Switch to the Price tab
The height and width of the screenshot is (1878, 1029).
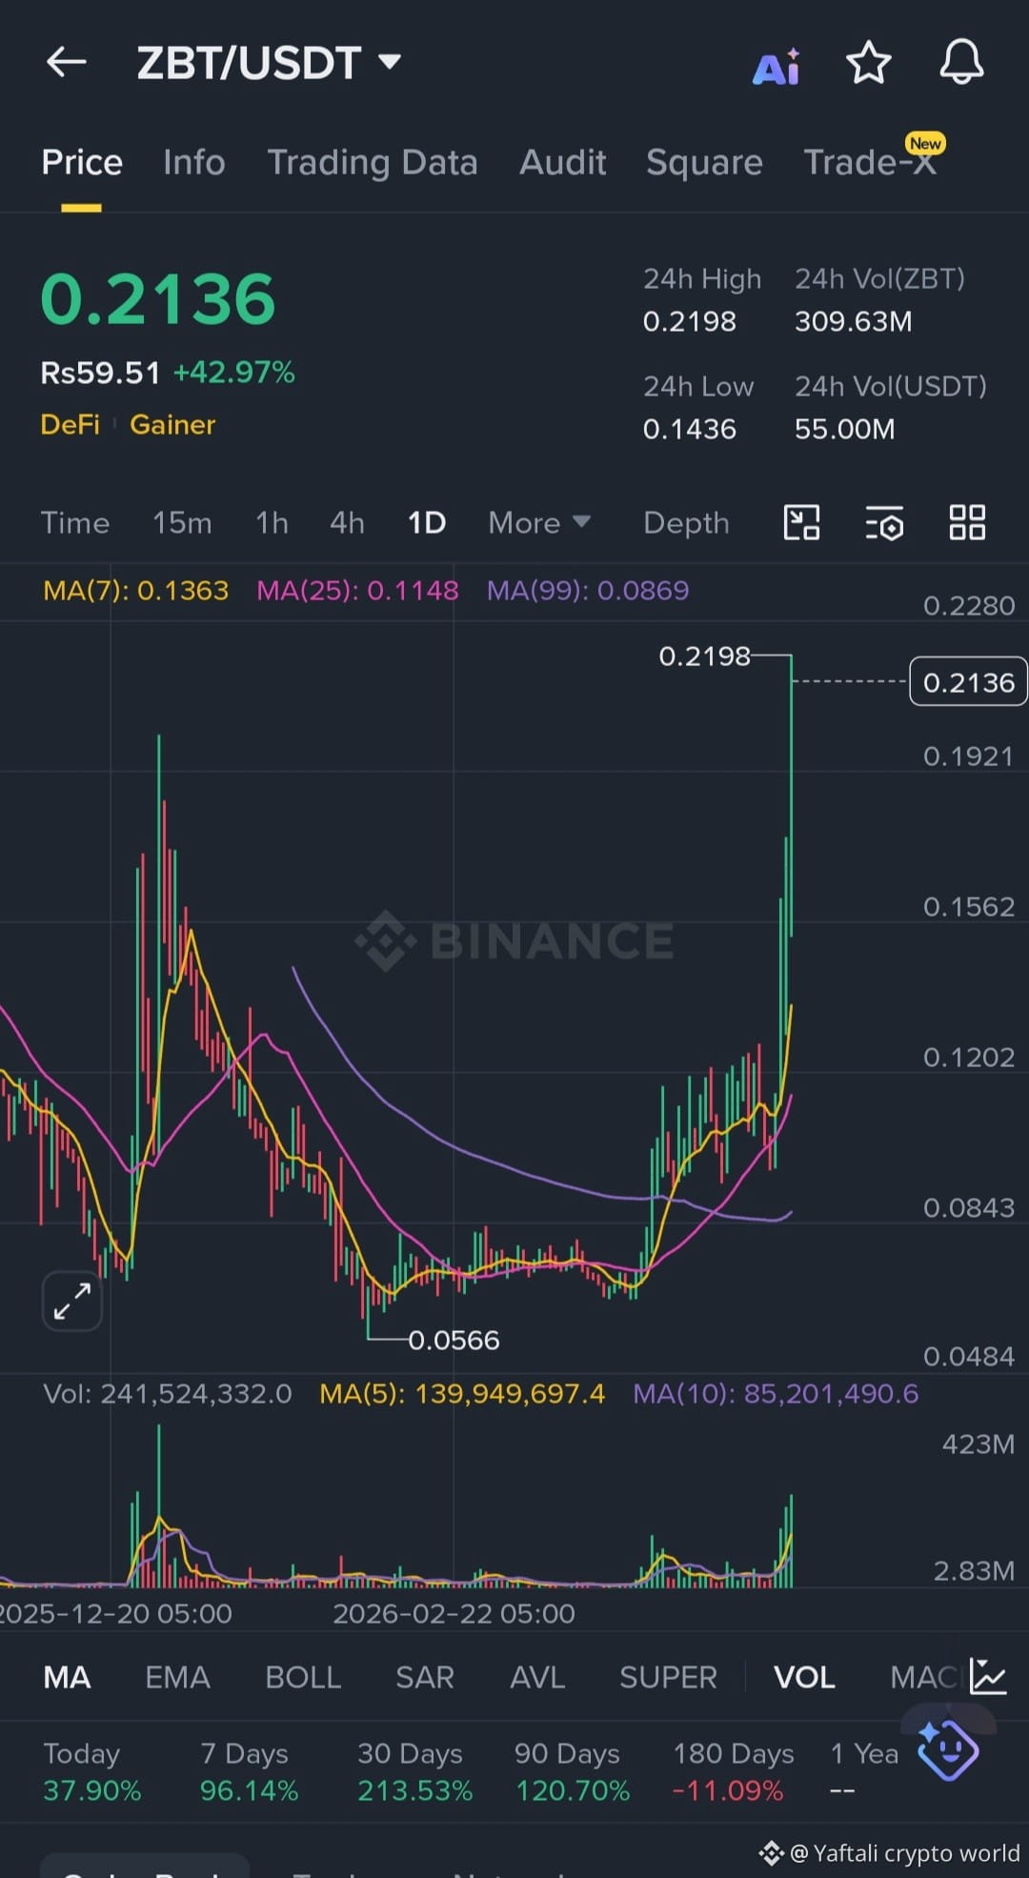tap(82, 162)
